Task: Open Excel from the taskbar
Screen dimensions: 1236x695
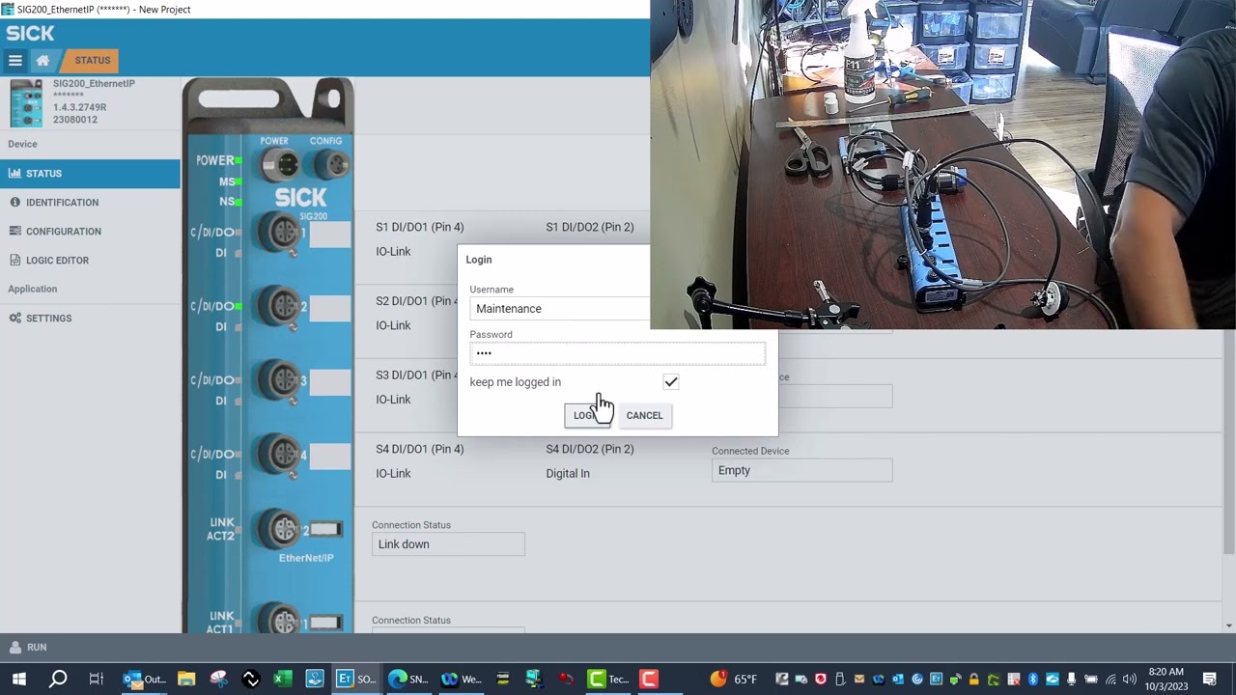Action: click(282, 679)
